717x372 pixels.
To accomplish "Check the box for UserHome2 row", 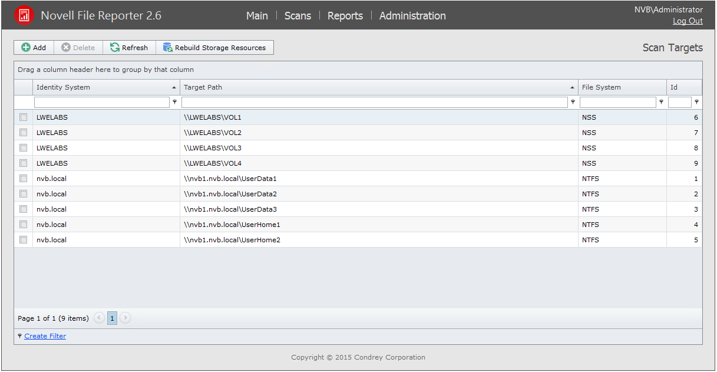I will 24,240.
